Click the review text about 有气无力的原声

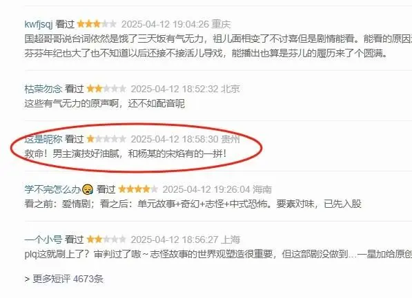pyautogui.click(x=105, y=103)
